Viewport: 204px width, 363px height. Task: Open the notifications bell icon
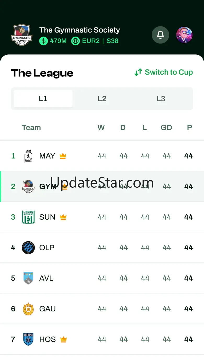coord(160,35)
